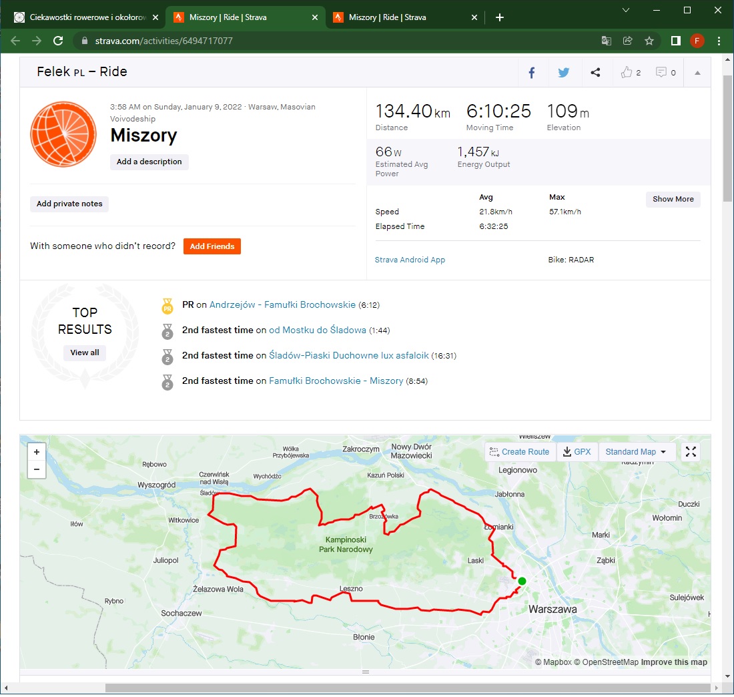Open the Standard Map dropdown
The image size is (734, 697).
pyautogui.click(x=636, y=451)
